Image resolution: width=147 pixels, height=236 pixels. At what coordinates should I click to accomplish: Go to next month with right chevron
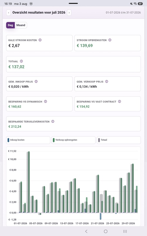69,13
